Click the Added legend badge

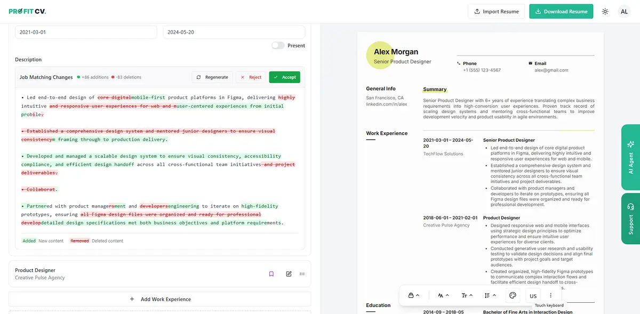(x=29, y=241)
